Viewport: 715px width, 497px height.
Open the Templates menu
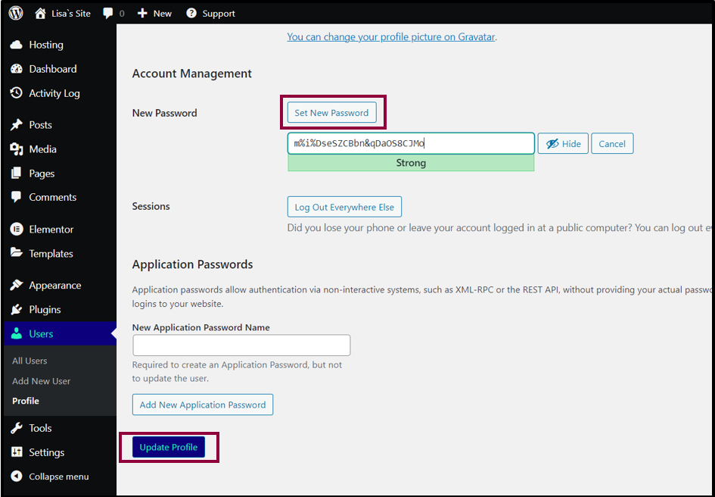[51, 254]
